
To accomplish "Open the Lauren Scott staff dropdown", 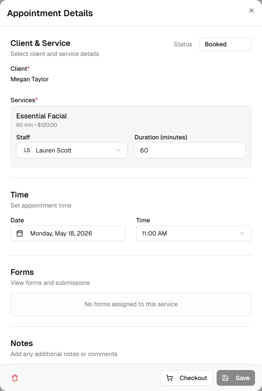I will tap(72, 150).
